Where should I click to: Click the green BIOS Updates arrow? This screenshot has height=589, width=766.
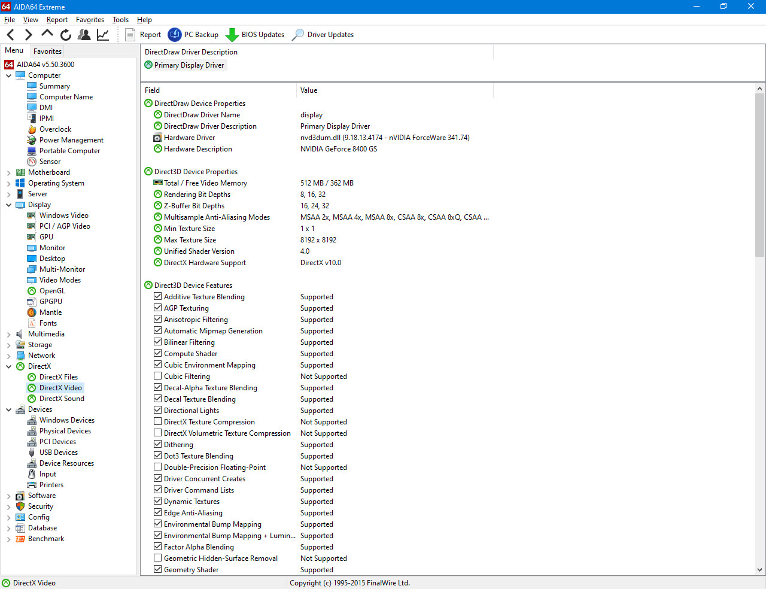[232, 35]
